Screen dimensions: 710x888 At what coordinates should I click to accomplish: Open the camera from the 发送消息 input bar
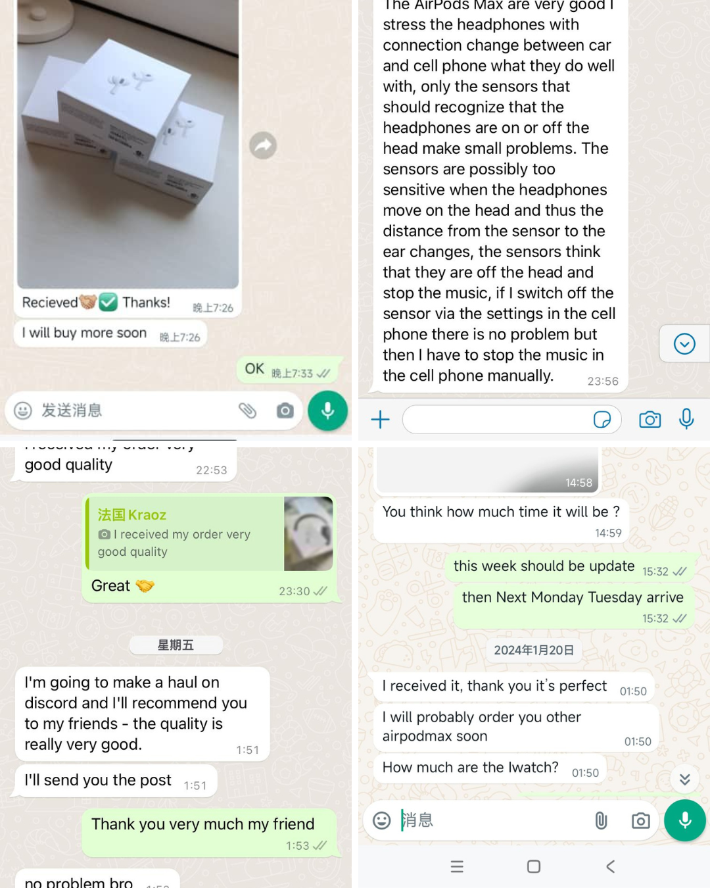(x=285, y=411)
